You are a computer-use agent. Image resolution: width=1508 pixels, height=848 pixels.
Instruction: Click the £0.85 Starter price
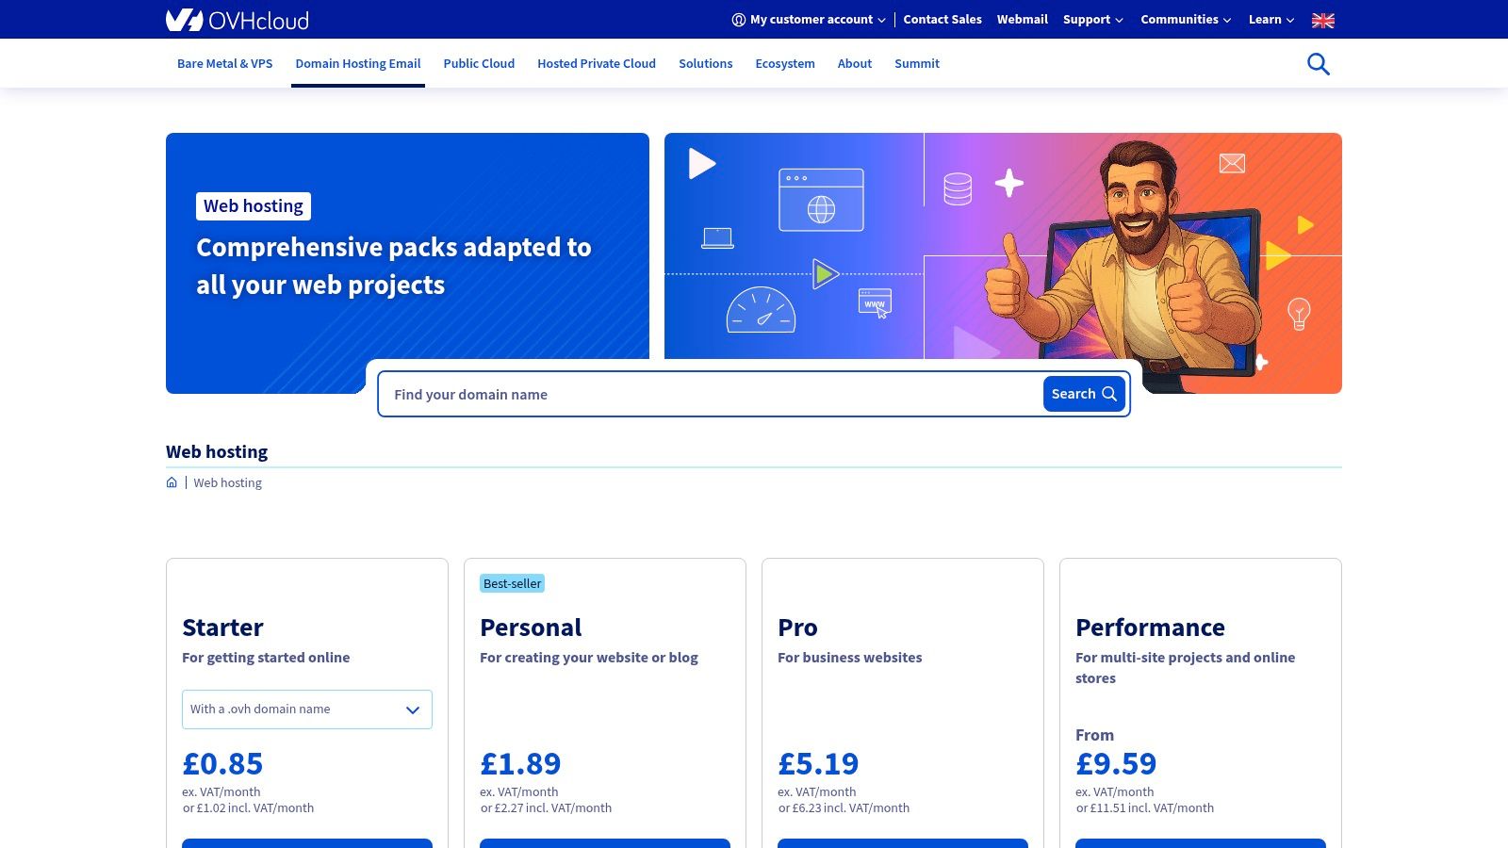coord(222,763)
